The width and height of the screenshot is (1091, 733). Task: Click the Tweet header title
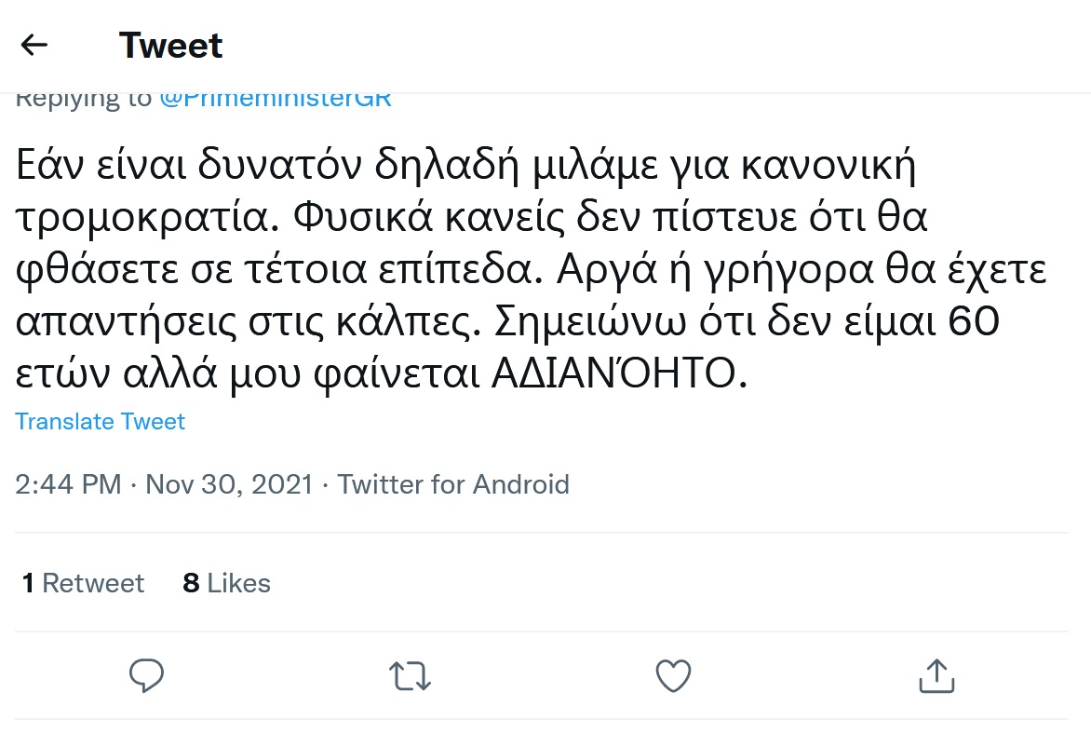pos(171,45)
